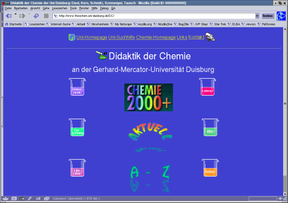This screenshot has height=203, width=288.
Task: Click the Forward navigation arrow
Action: pos(22,16)
